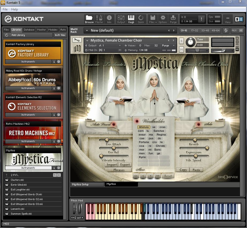
Task: Open the Mystica, Female Chamber Choir instrument dropdown
Action: pyautogui.click(x=87, y=40)
